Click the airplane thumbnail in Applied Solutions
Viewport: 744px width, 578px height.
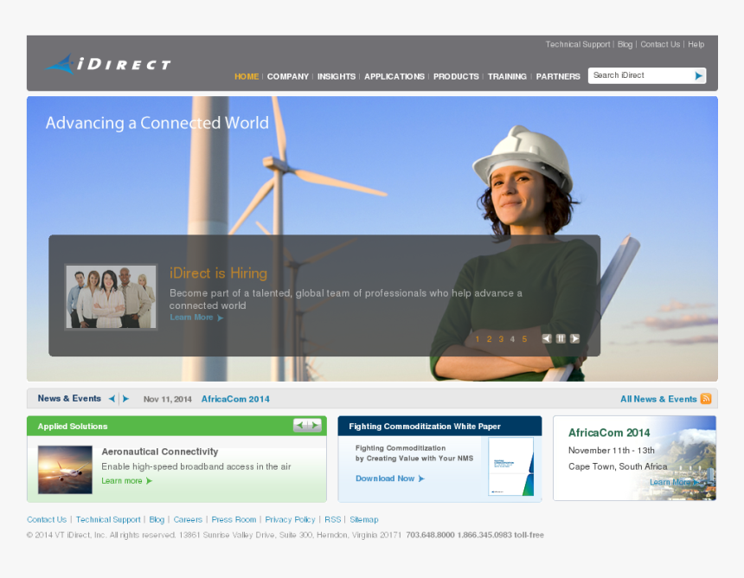[65, 469]
